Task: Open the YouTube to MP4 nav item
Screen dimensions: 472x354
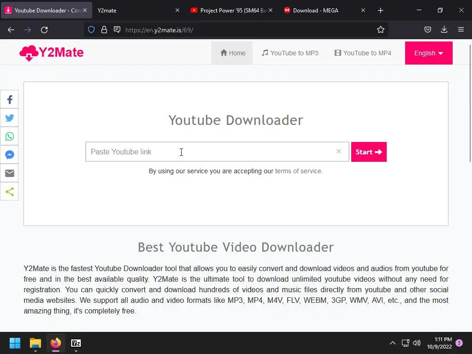Action: point(363,53)
